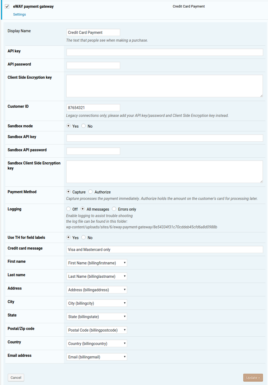Viewport: 268px width, 385px height.
Task: Select Capture payment method
Action: 69,192
